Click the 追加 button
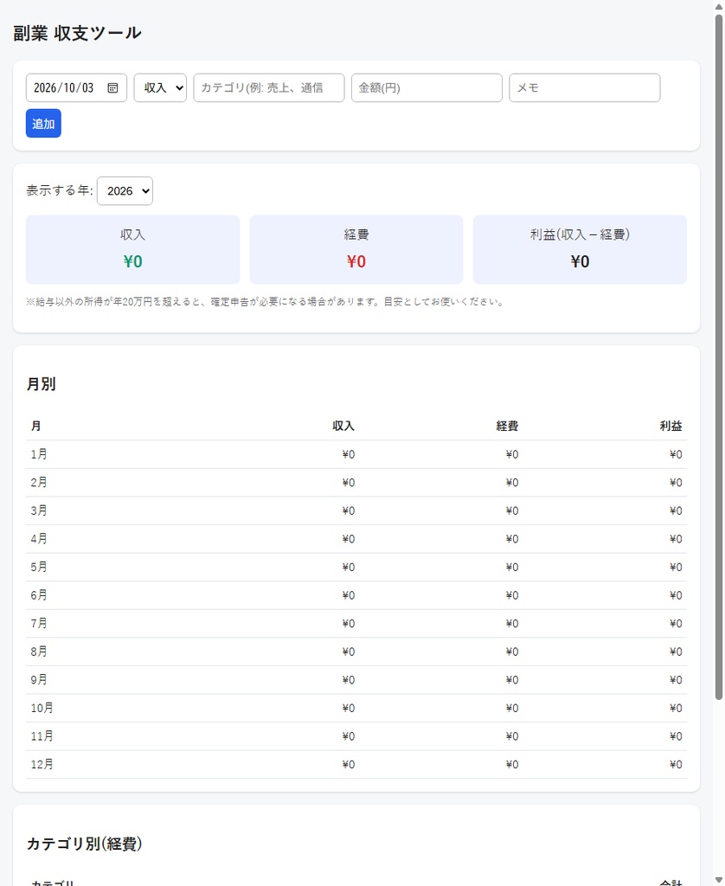The height and width of the screenshot is (886, 725). click(x=43, y=123)
